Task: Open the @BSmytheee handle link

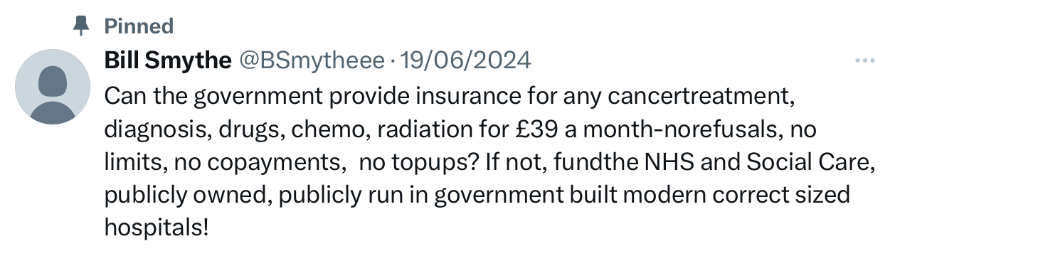Action: tap(311, 60)
